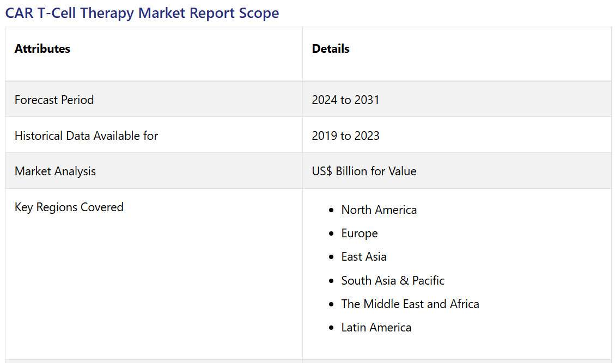Viewport: 615px width, 363px height.
Task: Select the East Asia list item
Action: [x=364, y=256]
